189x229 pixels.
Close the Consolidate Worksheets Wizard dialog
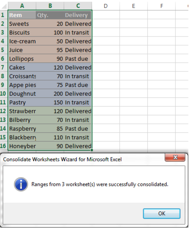(x=175, y=157)
